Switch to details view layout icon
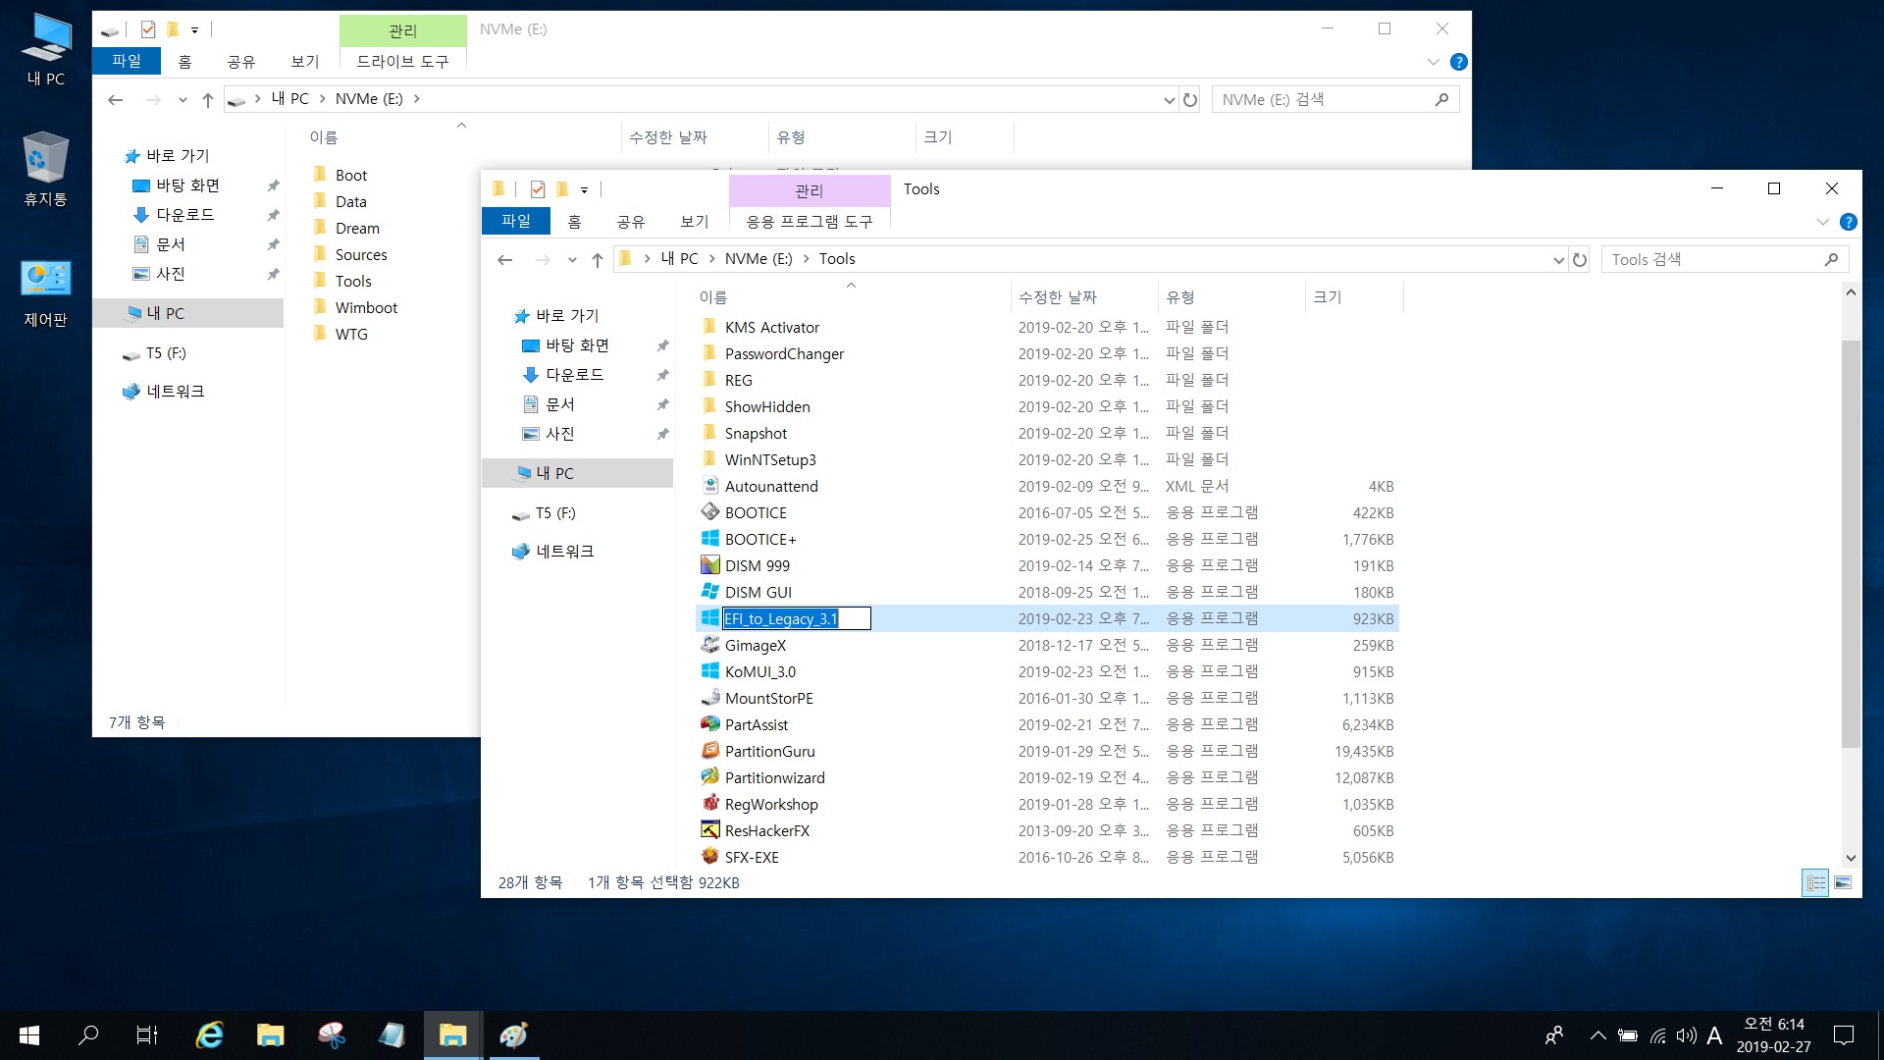Viewport: 1884px width, 1060px height. [1816, 882]
